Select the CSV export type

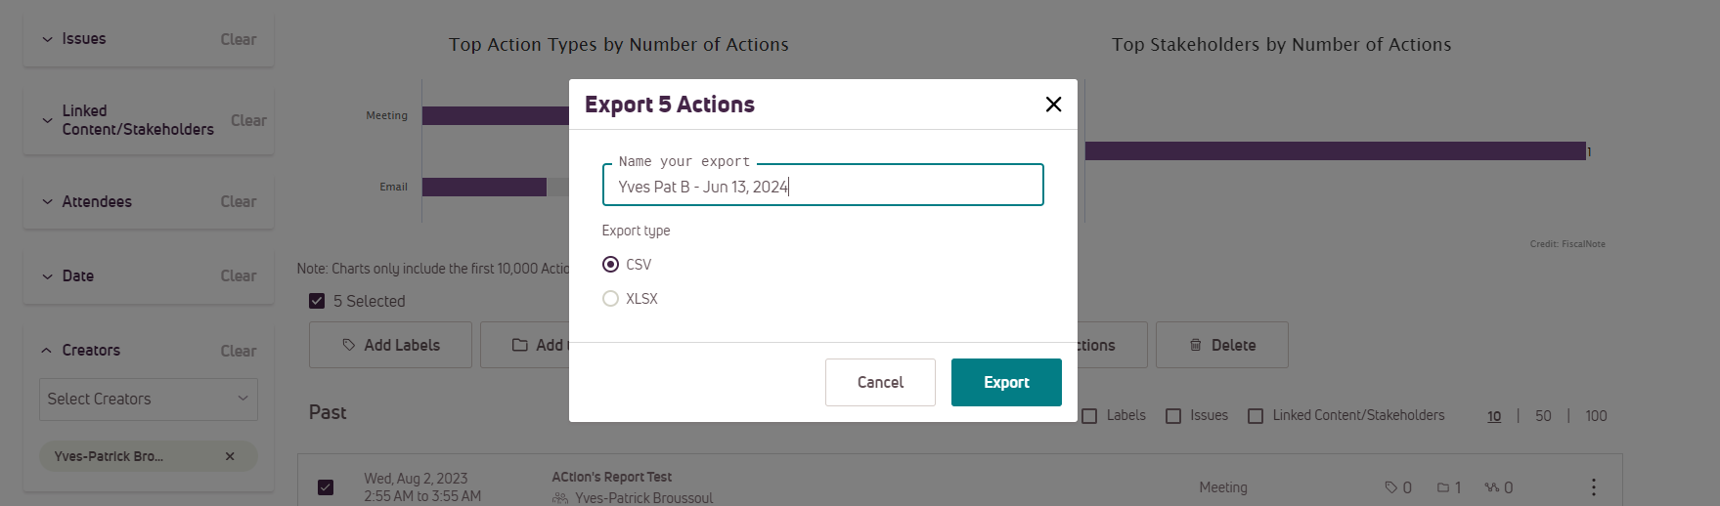(610, 265)
